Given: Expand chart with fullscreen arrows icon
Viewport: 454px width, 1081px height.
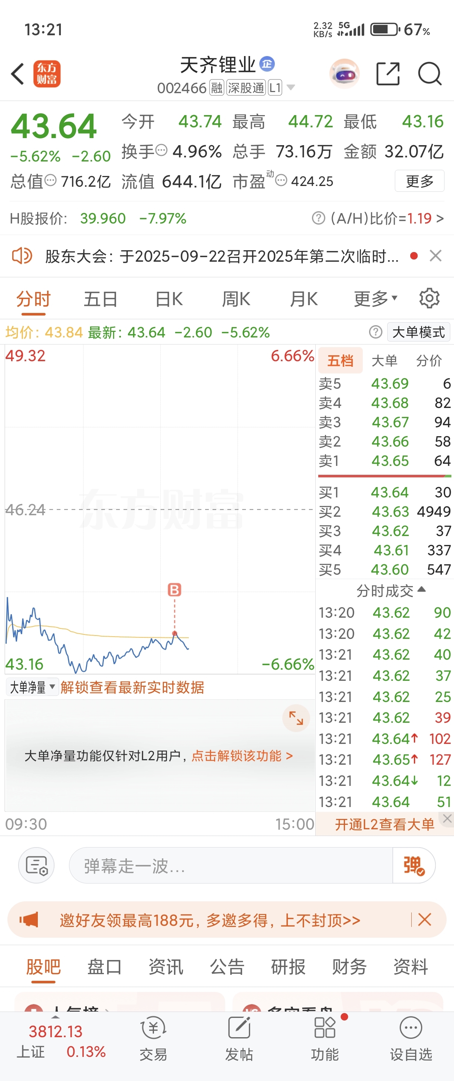Looking at the screenshot, I should tap(296, 718).
